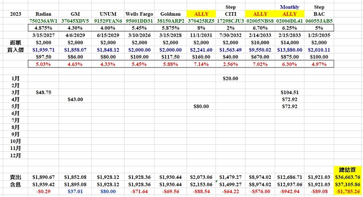Click gain cell $37.01
This screenshot has height=197, width=363.
75,192
